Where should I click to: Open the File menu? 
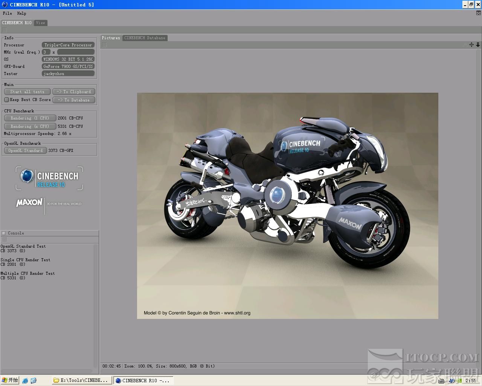(x=7, y=13)
